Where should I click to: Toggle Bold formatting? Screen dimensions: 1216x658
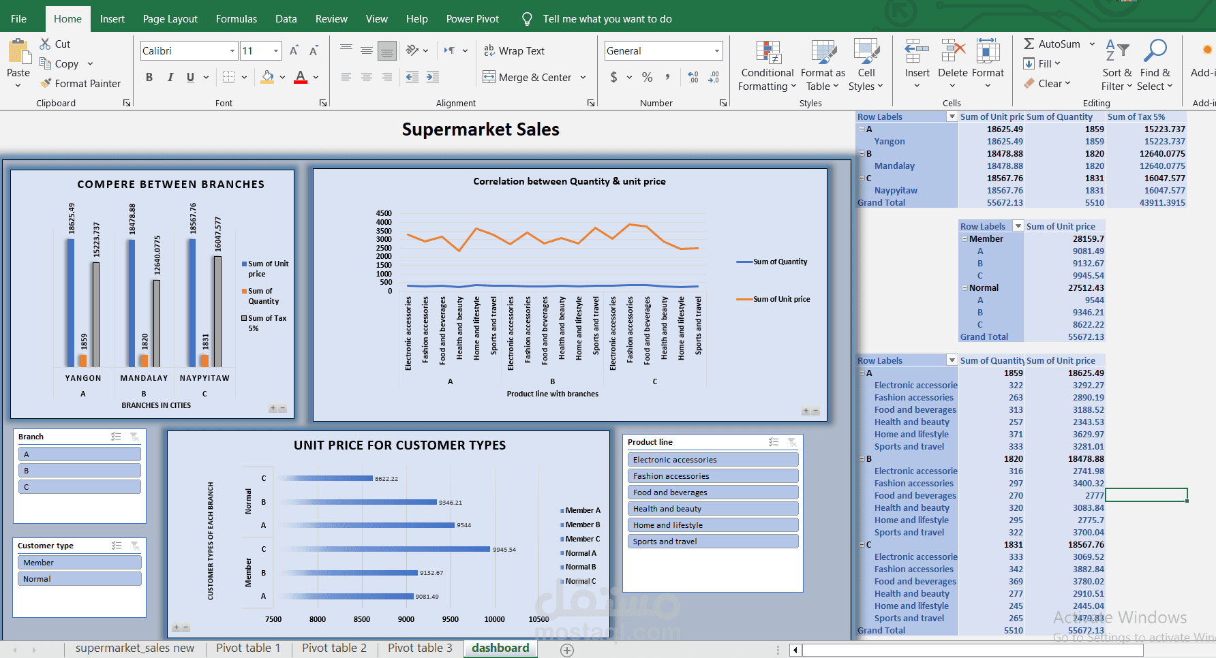pos(149,77)
